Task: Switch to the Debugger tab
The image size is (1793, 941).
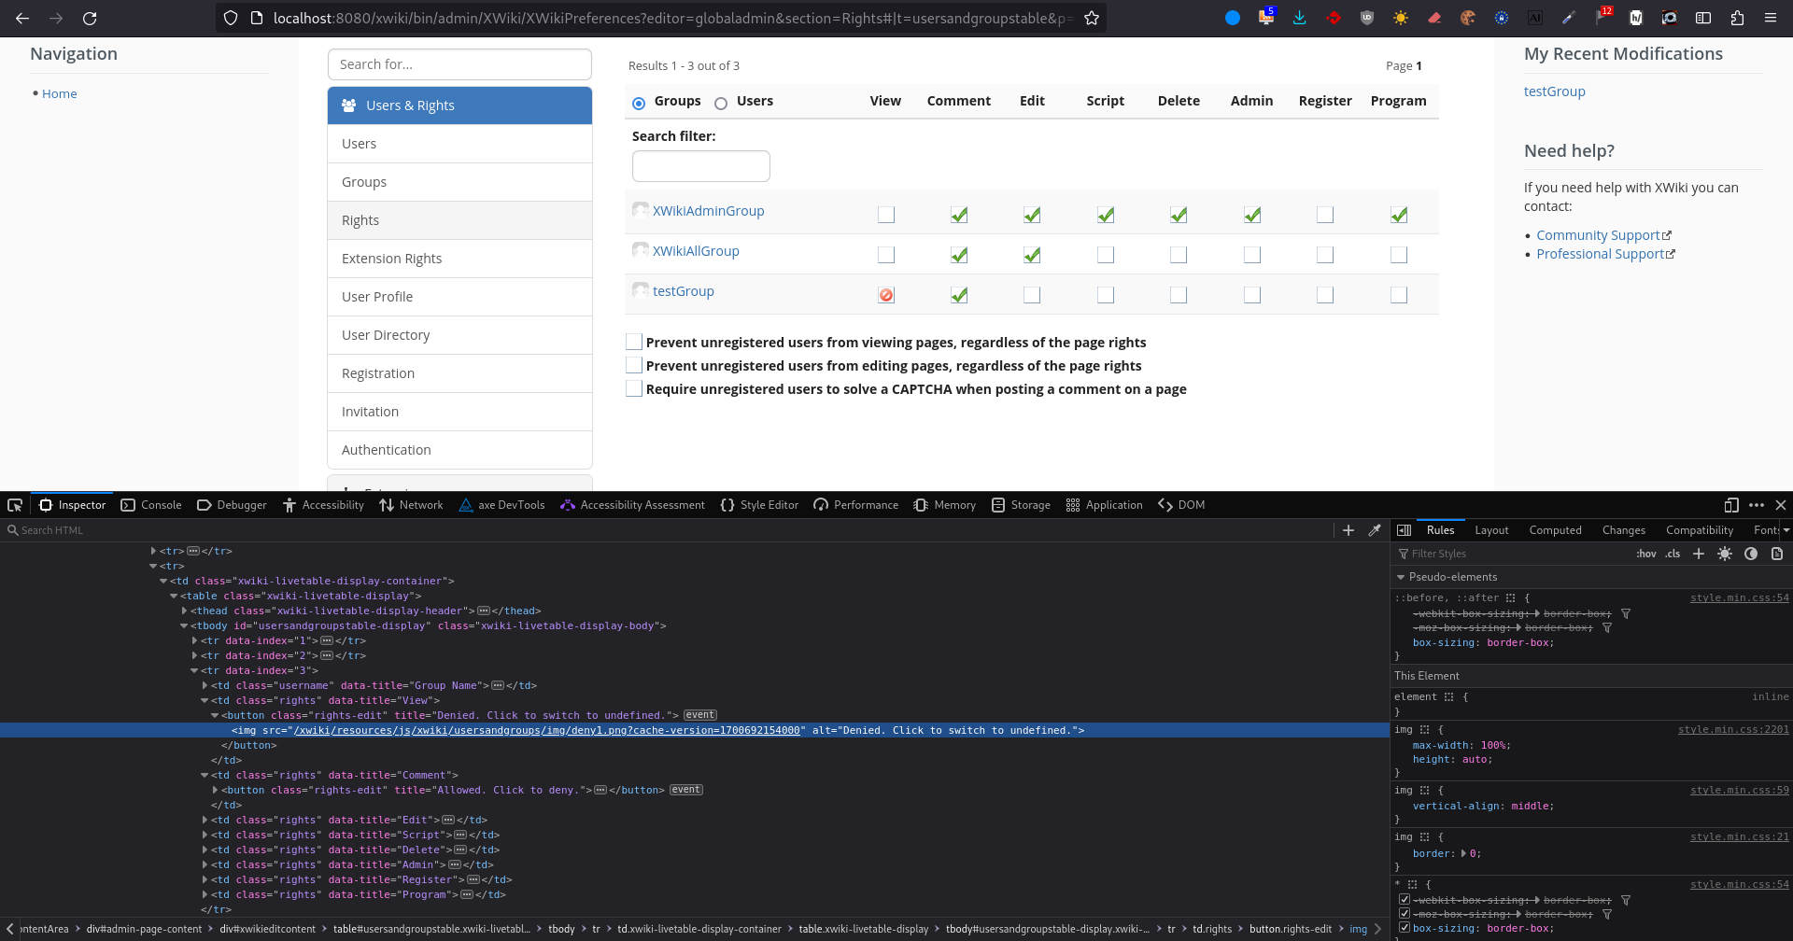Action: pyautogui.click(x=232, y=505)
